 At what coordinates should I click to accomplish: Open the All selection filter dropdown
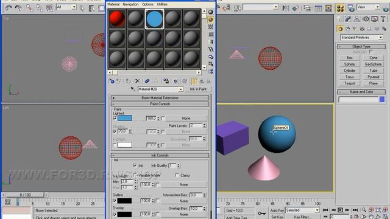pyautogui.click(x=74, y=7)
